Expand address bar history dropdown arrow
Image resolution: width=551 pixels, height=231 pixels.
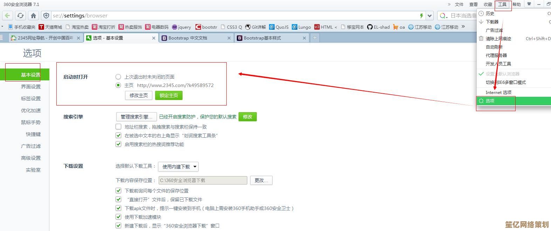click(x=430, y=16)
